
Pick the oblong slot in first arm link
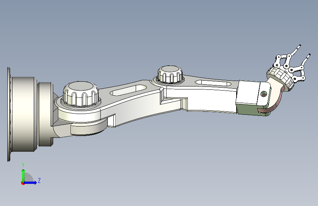[128, 90]
